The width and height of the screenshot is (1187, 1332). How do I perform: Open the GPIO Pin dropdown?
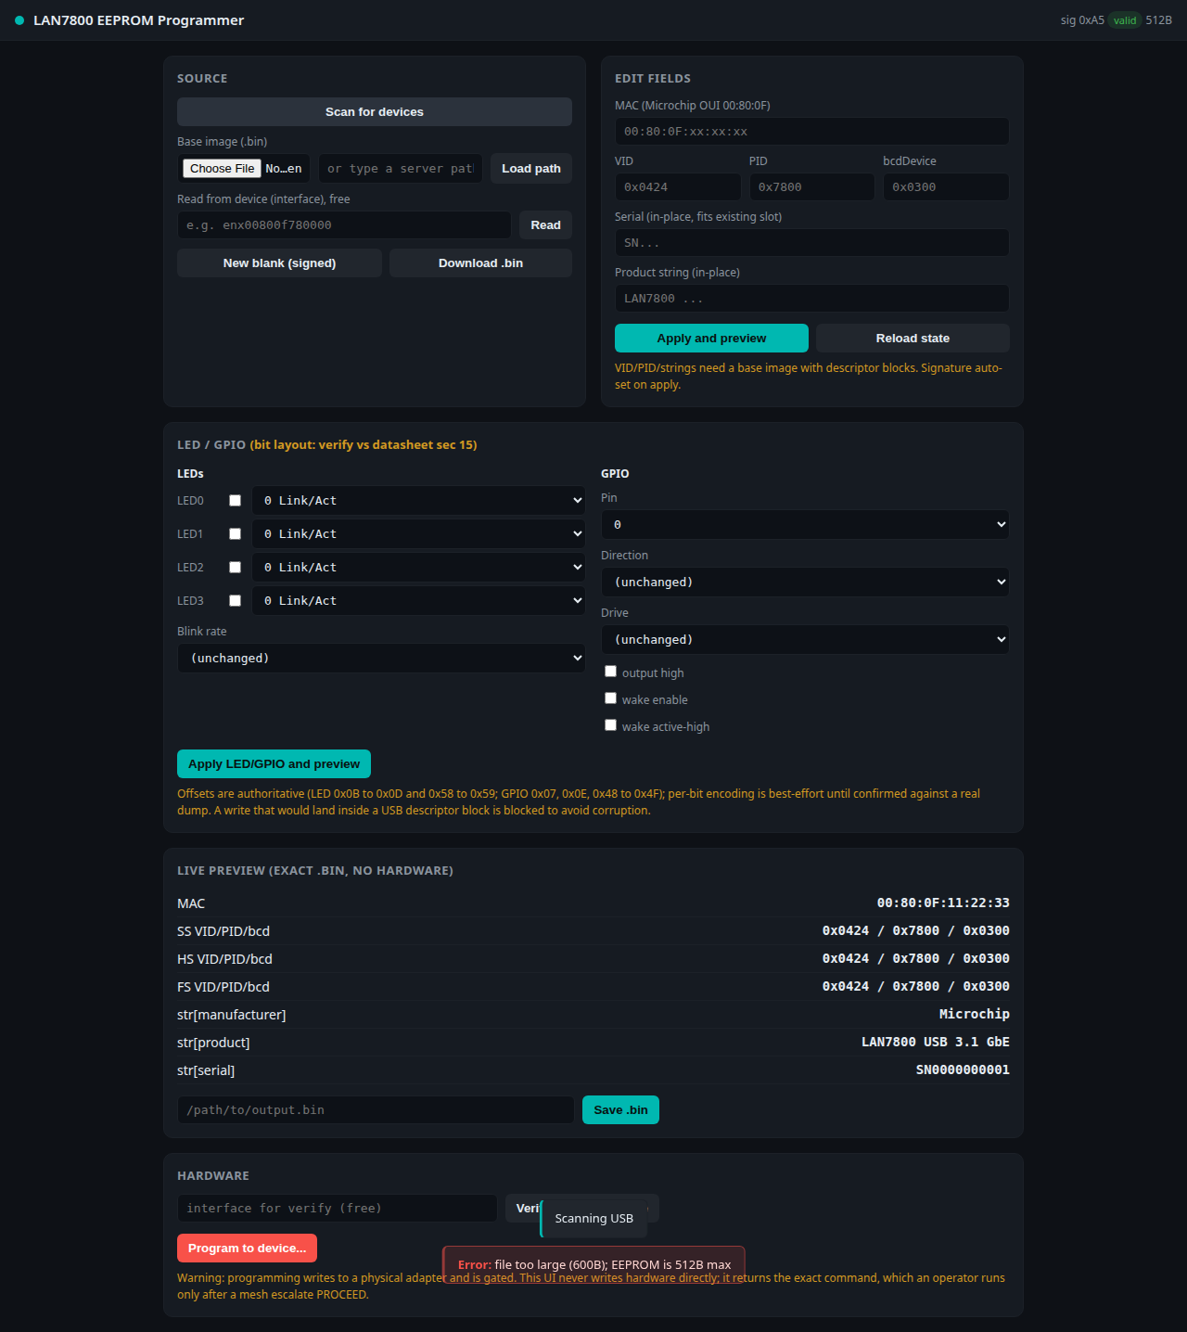(805, 525)
